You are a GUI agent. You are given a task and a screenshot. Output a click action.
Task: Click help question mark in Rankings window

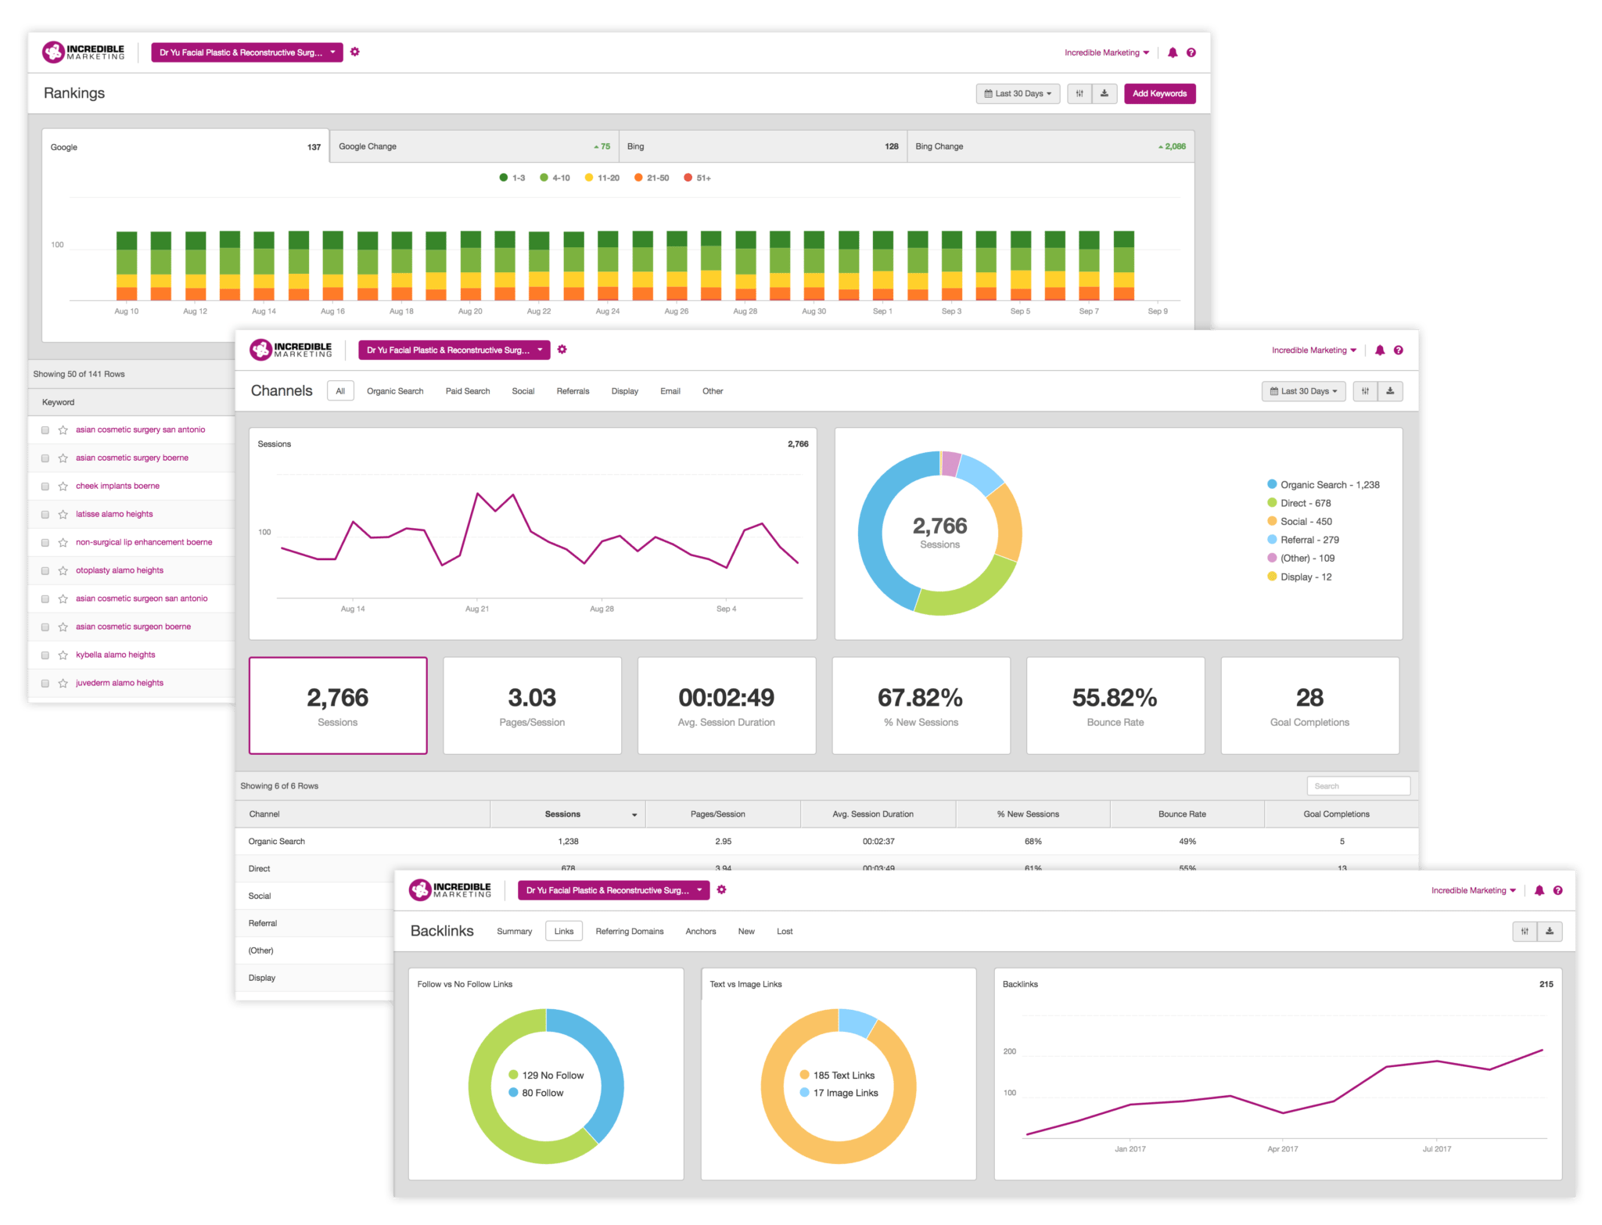(1191, 52)
